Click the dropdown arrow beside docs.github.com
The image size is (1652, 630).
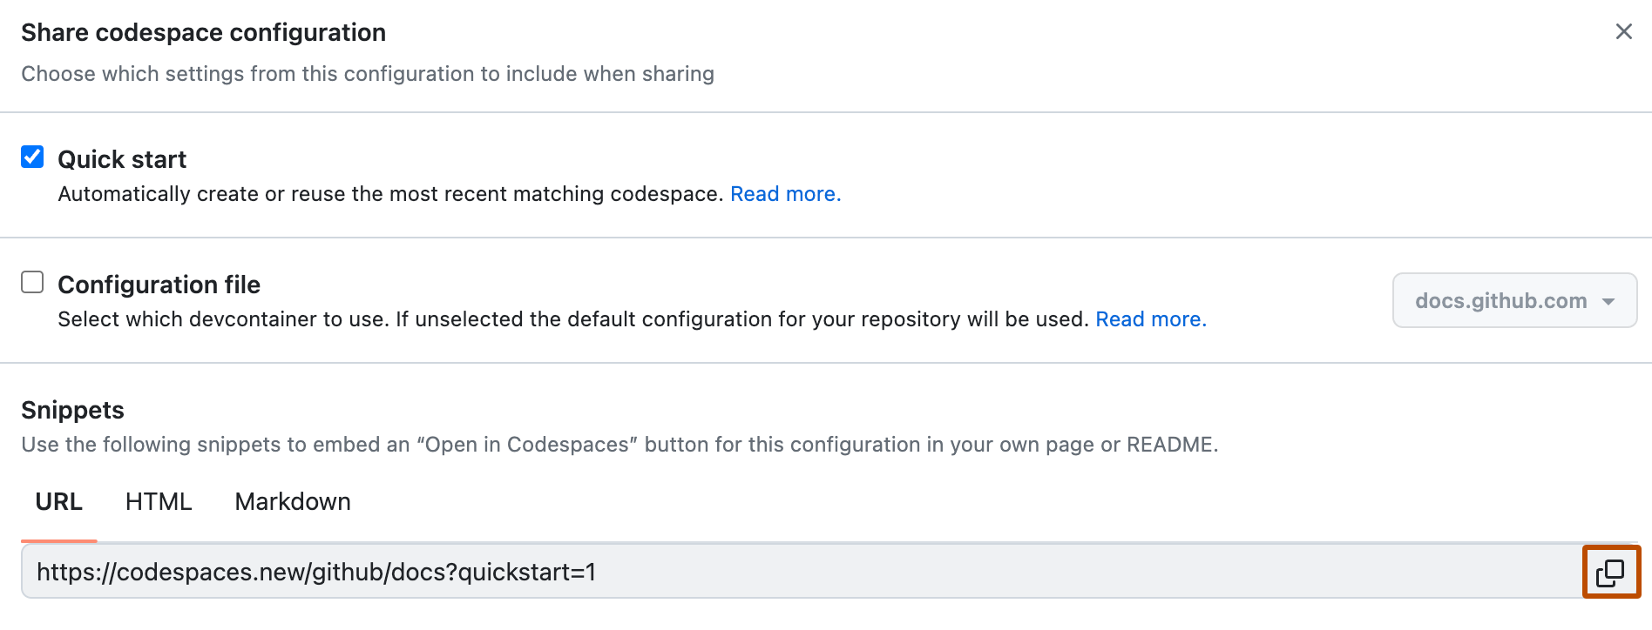(1606, 301)
